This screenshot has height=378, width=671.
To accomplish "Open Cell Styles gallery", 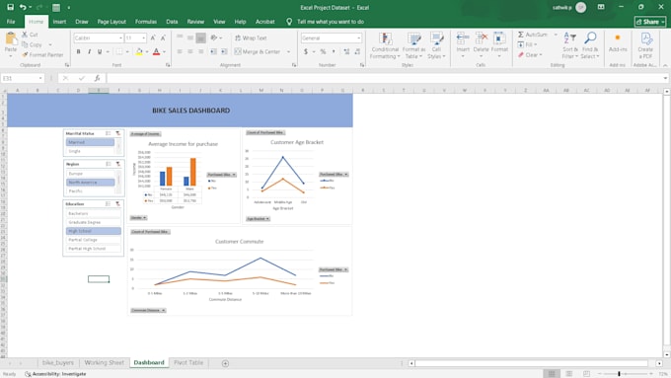I will pos(436,45).
